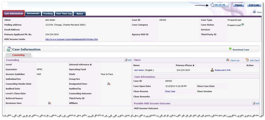Click the NFMC Guarantor value
This screenshot has height=120, width=265.
pos(39,69)
